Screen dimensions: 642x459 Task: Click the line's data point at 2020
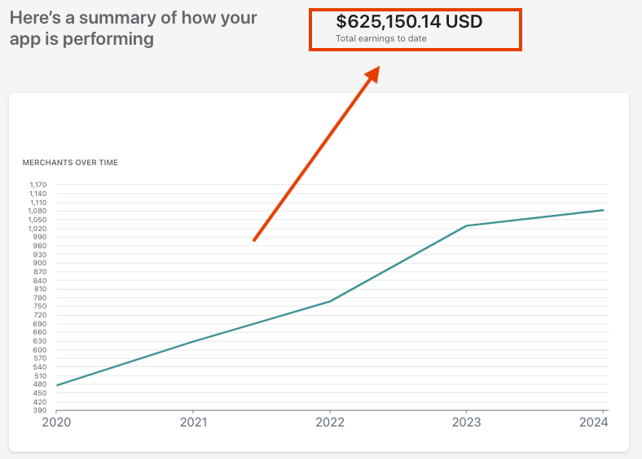tap(57, 385)
